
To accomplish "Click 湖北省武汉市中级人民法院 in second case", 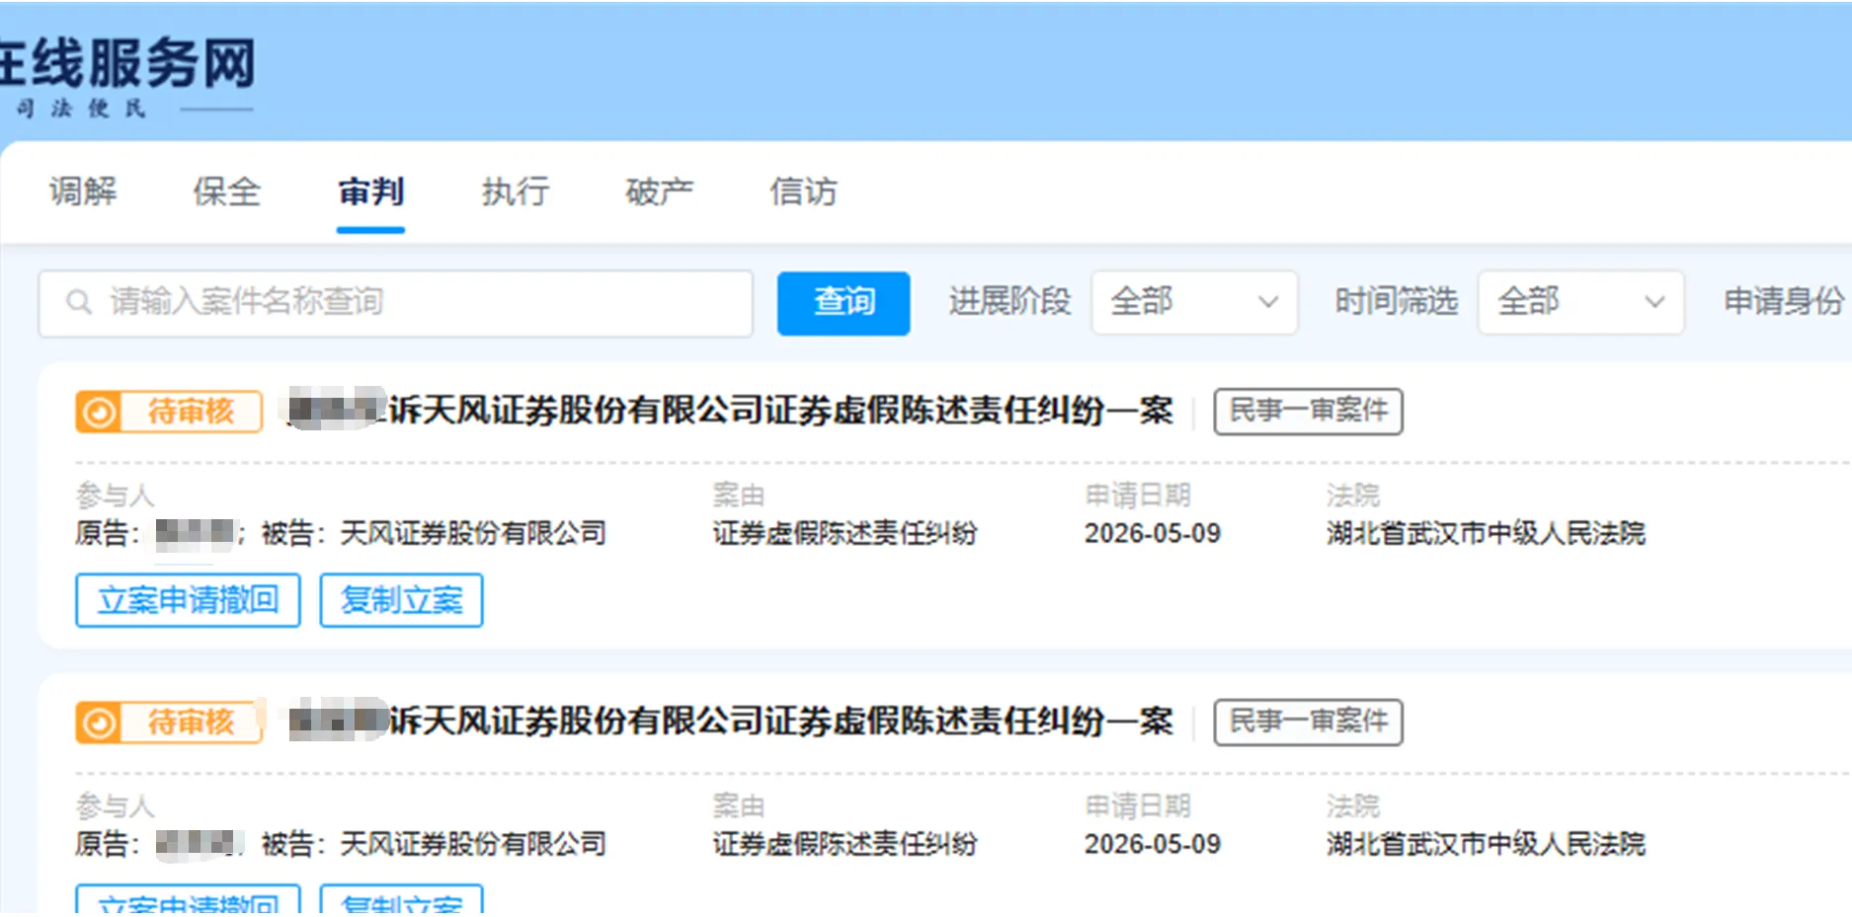I will (1486, 844).
